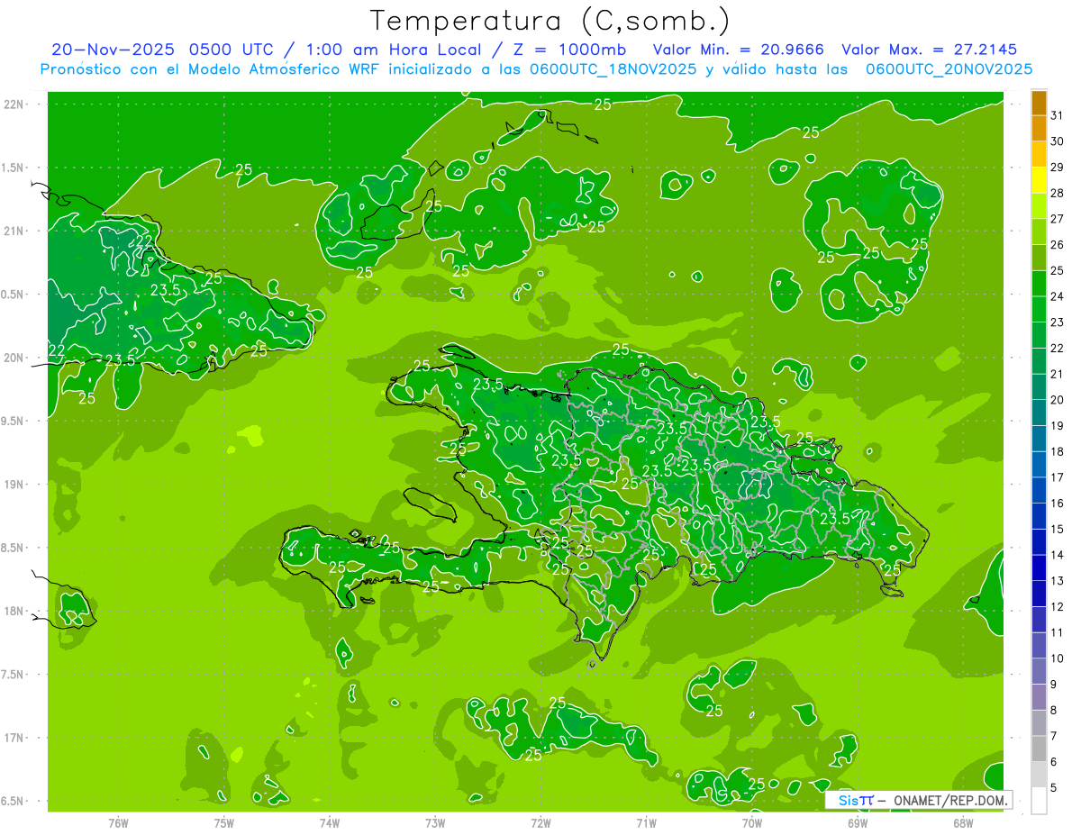Click the dark orange swatch above 31

[x=1039, y=103]
